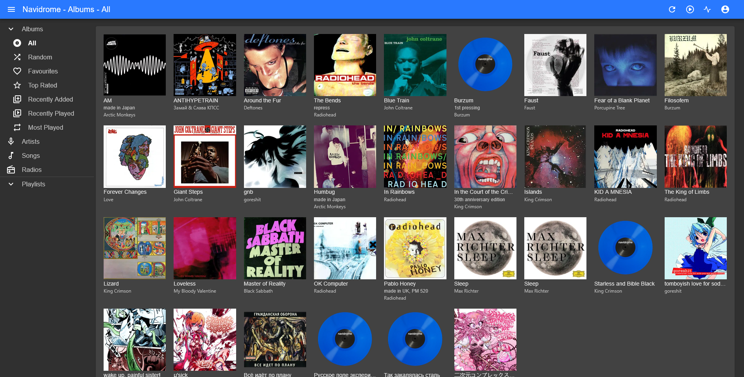Open the In Rainbows album cover

pos(415,157)
